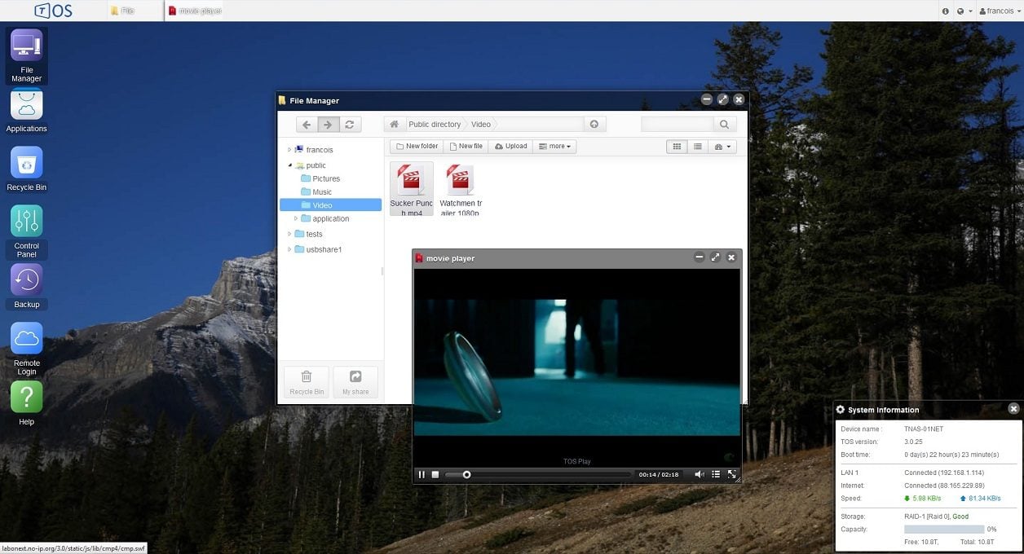Collapse the public tree node
Screen dimensions: 1024x554
(x=289, y=165)
